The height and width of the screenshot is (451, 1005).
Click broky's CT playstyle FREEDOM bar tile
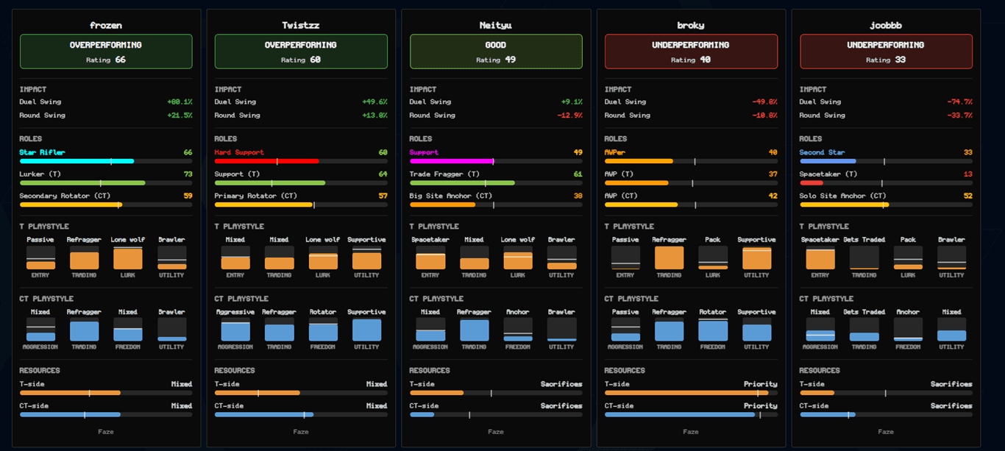tap(713, 330)
